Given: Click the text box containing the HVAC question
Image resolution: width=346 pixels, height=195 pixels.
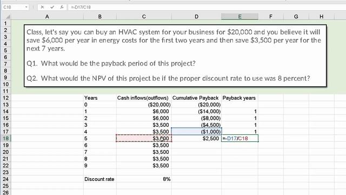Looking at the screenshot, I should pyautogui.click(x=175, y=55).
